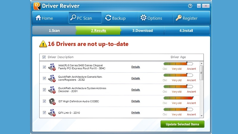
Task: Click QuickPath Generic Non-core Registers device icon
Action: click(52, 78)
